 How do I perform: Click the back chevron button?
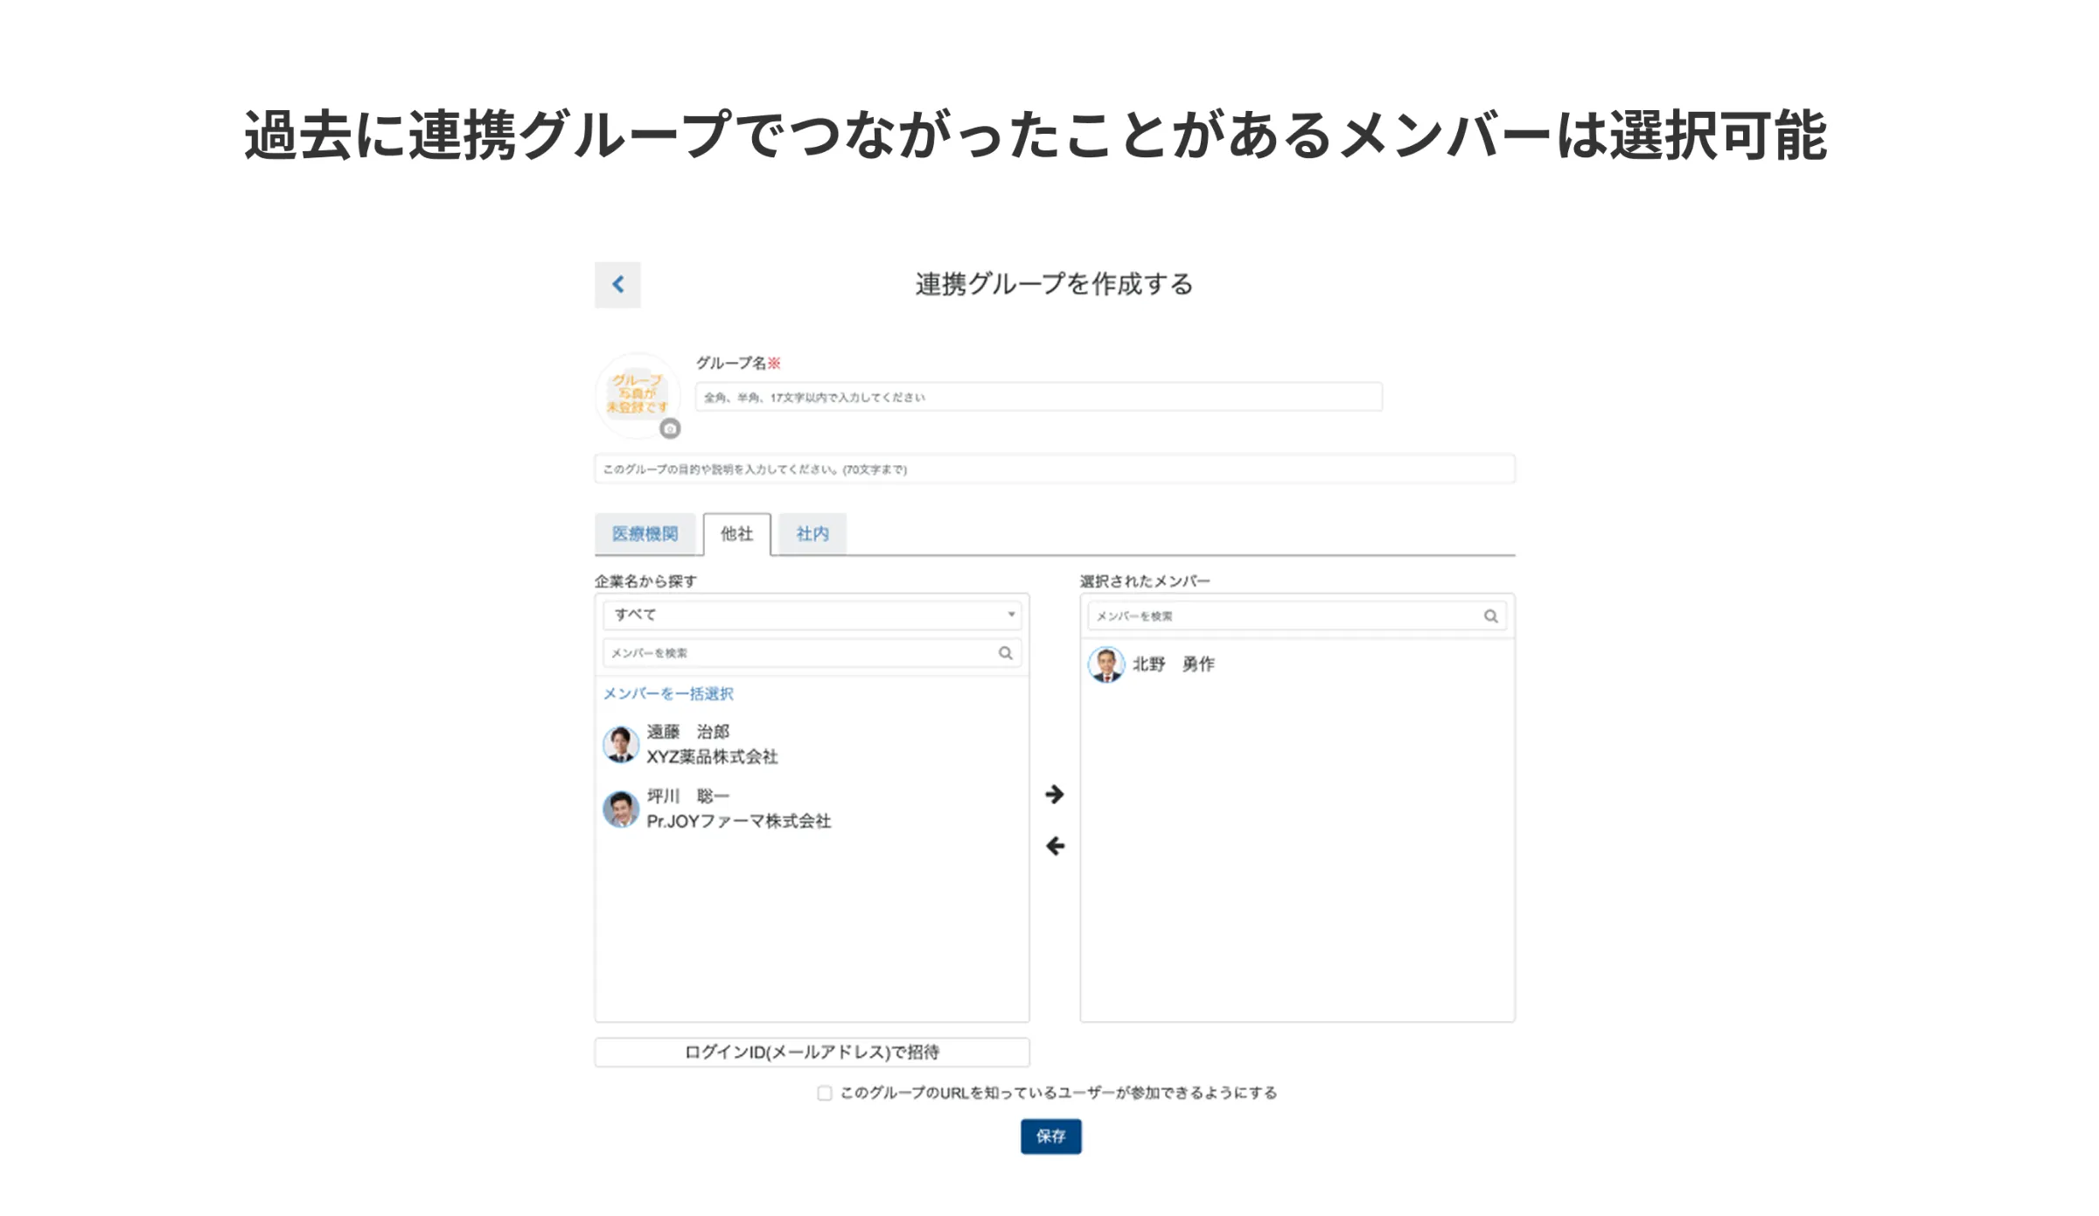[617, 284]
